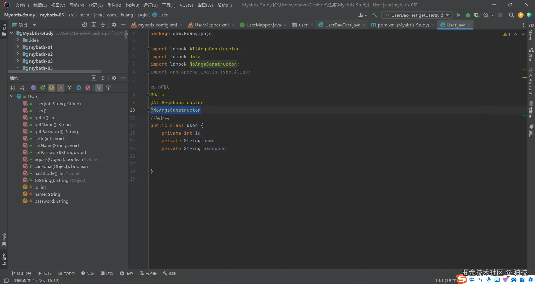535x284 pixels.
Task: Switch to the UserMapper.xml tab
Action: [211, 25]
